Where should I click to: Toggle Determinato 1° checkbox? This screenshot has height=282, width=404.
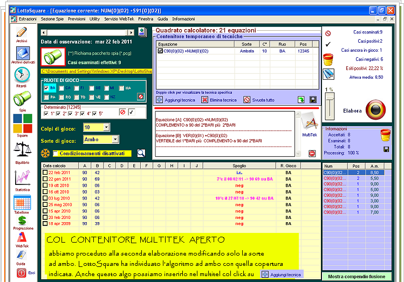(x=46, y=114)
